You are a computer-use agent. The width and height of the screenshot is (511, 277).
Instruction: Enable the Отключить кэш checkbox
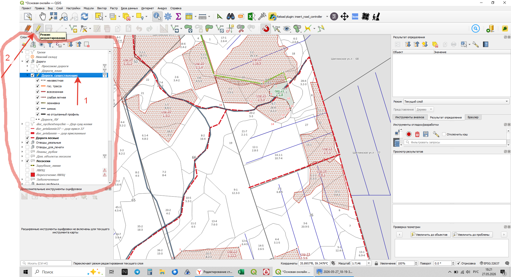tap(444, 134)
